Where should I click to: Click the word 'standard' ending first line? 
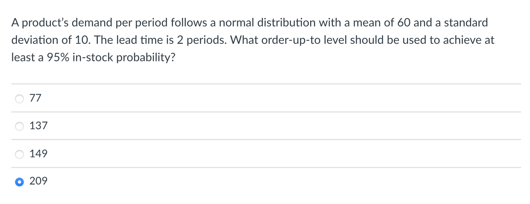pos(466,23)
